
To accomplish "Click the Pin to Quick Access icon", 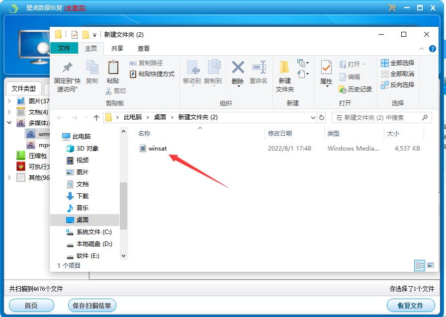I will click(x=67, y=68).
